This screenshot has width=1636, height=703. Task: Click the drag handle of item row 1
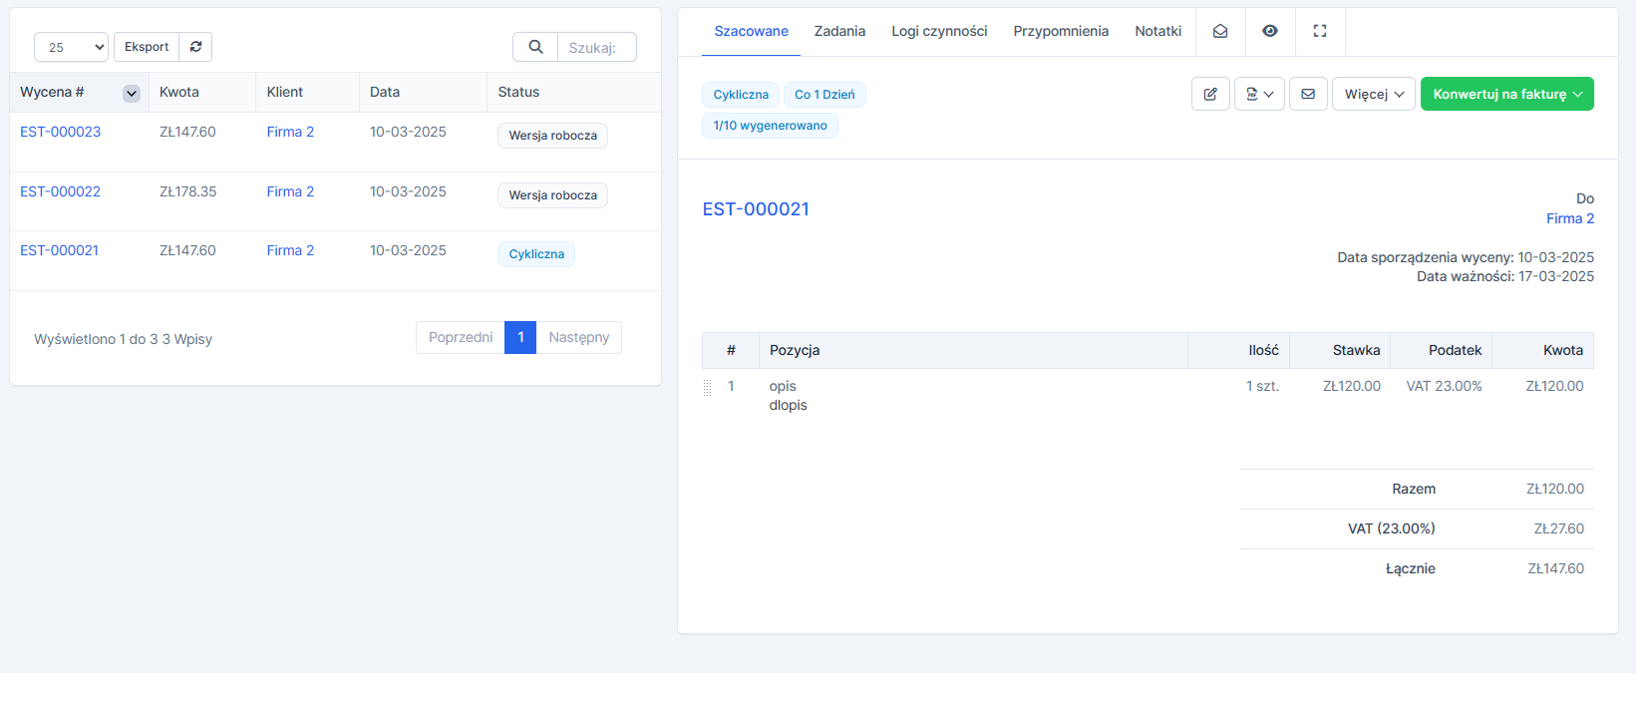(707, 387)
